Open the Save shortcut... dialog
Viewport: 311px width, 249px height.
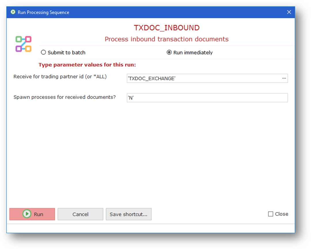128,214
